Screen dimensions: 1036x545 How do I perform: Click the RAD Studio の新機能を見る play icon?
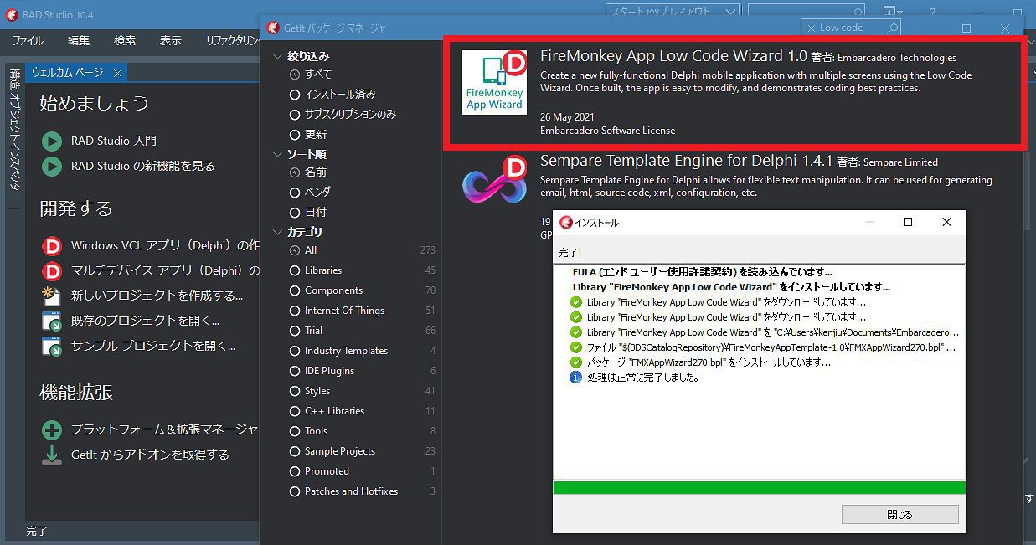tap(52, 166)
